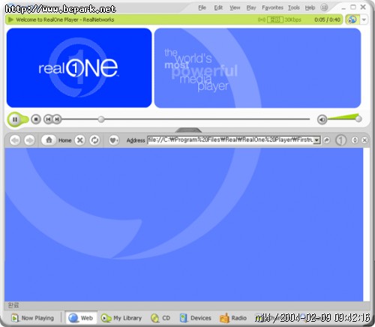Maximize the RealOne Player window
The height and width of the screenshot is (327, 375).
353,7
